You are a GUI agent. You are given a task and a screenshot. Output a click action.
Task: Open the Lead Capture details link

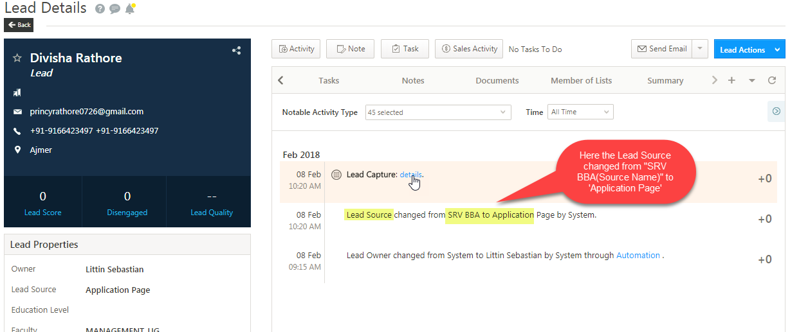(x=411, y=175)
